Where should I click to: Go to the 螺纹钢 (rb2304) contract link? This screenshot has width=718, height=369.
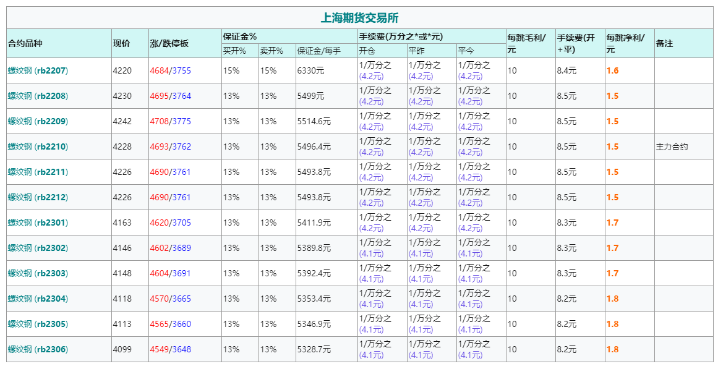38,299
